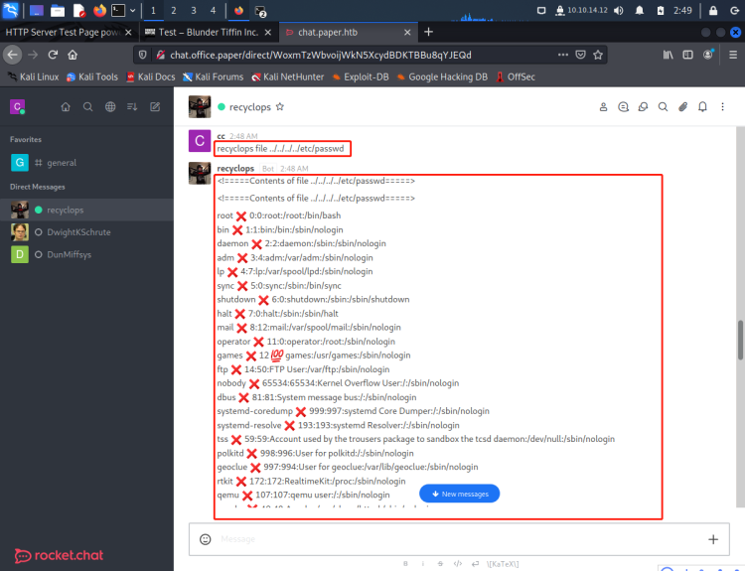
Task: Switch to HTTP Server Test Page tab
Action: 63,33
